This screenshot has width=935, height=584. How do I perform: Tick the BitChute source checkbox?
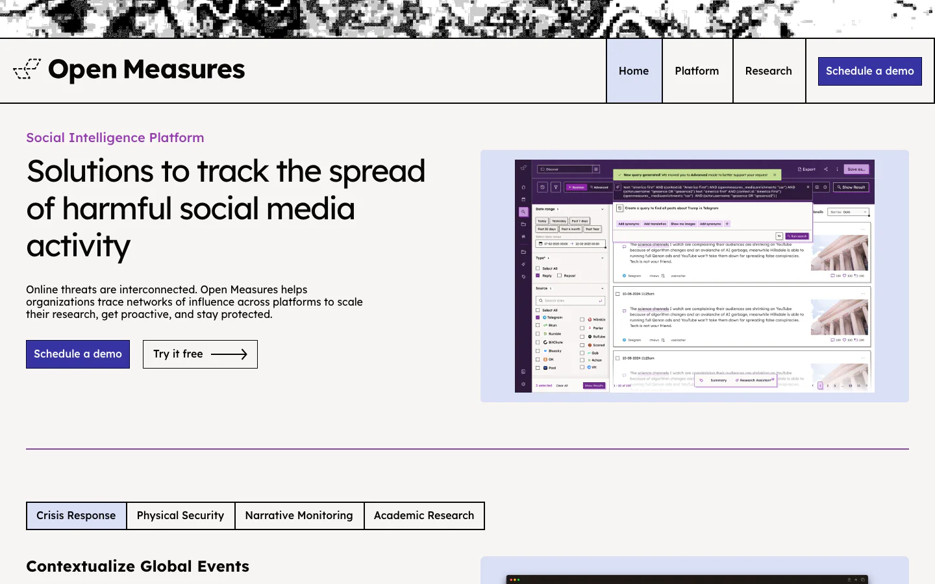coord(538,343)
